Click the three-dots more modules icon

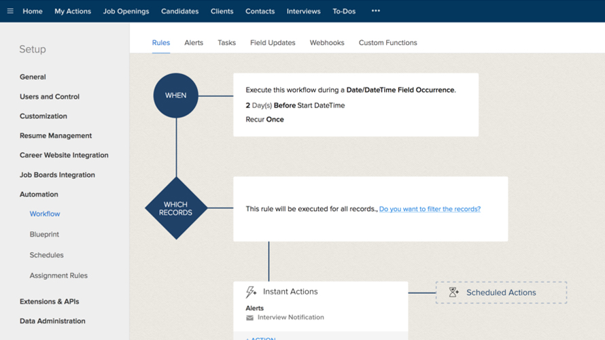coord(376,11)
